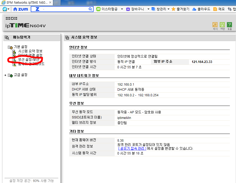The height and width of the screenshot is (183, 236).
Task: Select 기본 설정 in menu tree
Action: [x=21, y=47]
